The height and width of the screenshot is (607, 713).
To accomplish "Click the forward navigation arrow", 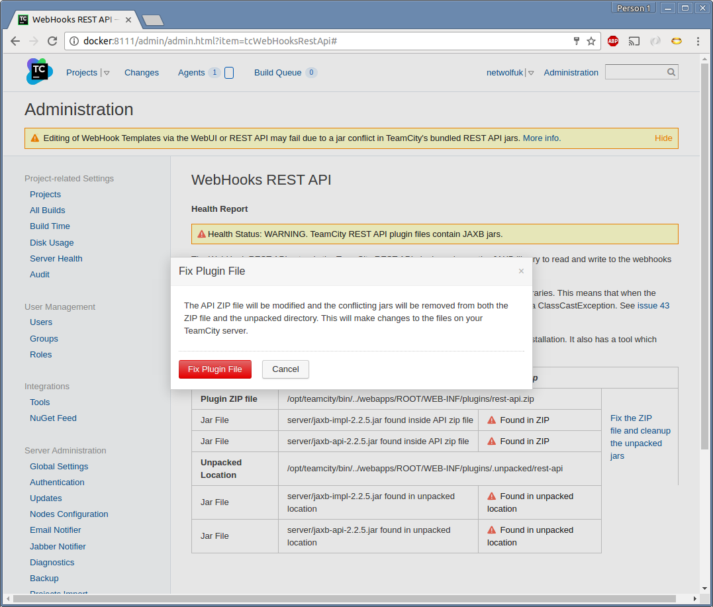I will tap(34, 41).
